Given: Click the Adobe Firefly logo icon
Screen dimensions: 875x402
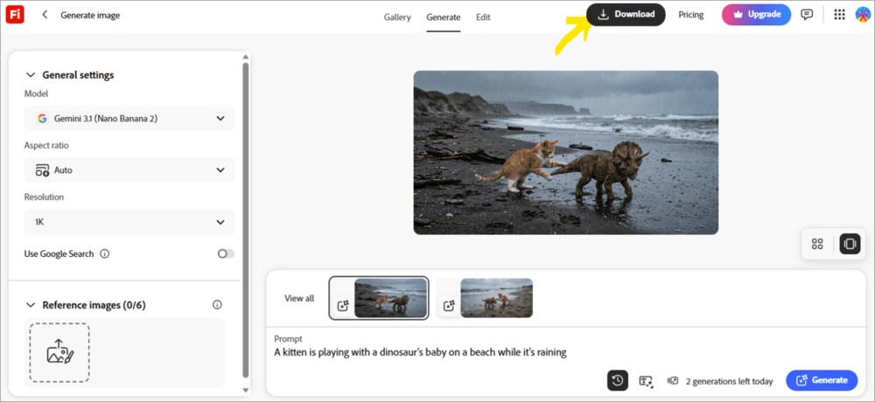Looking at the screenshot, I should (15, 15).
